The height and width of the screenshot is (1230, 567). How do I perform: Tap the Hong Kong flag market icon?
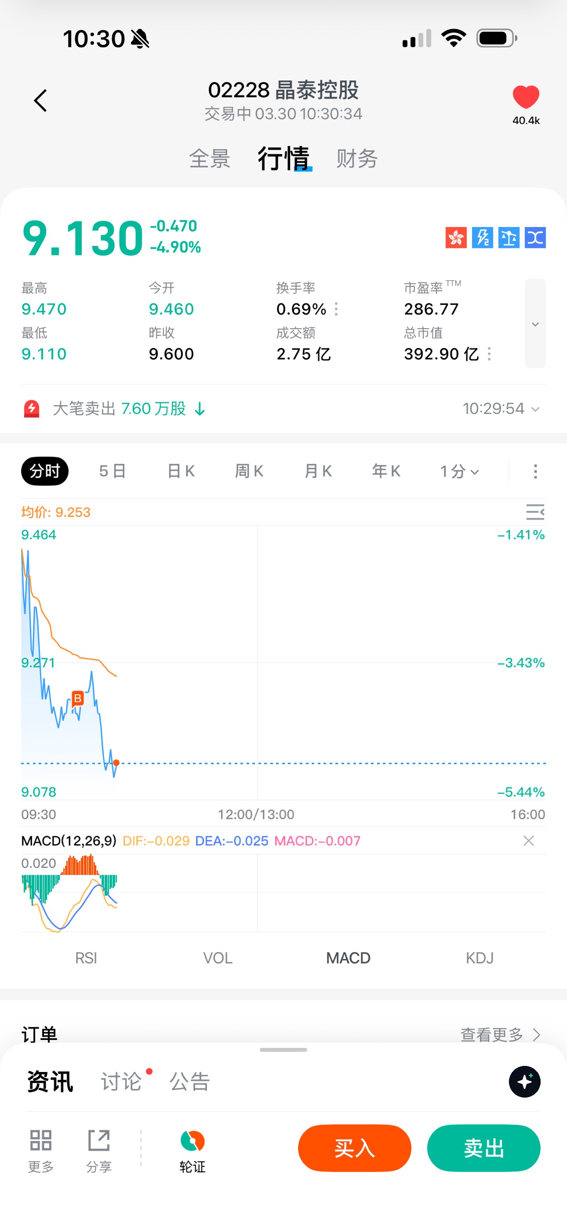(456, 237)
